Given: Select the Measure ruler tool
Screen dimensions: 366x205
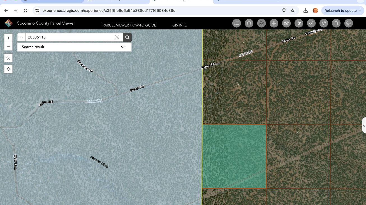Looking at the screenshot, I should pos(311,23).
